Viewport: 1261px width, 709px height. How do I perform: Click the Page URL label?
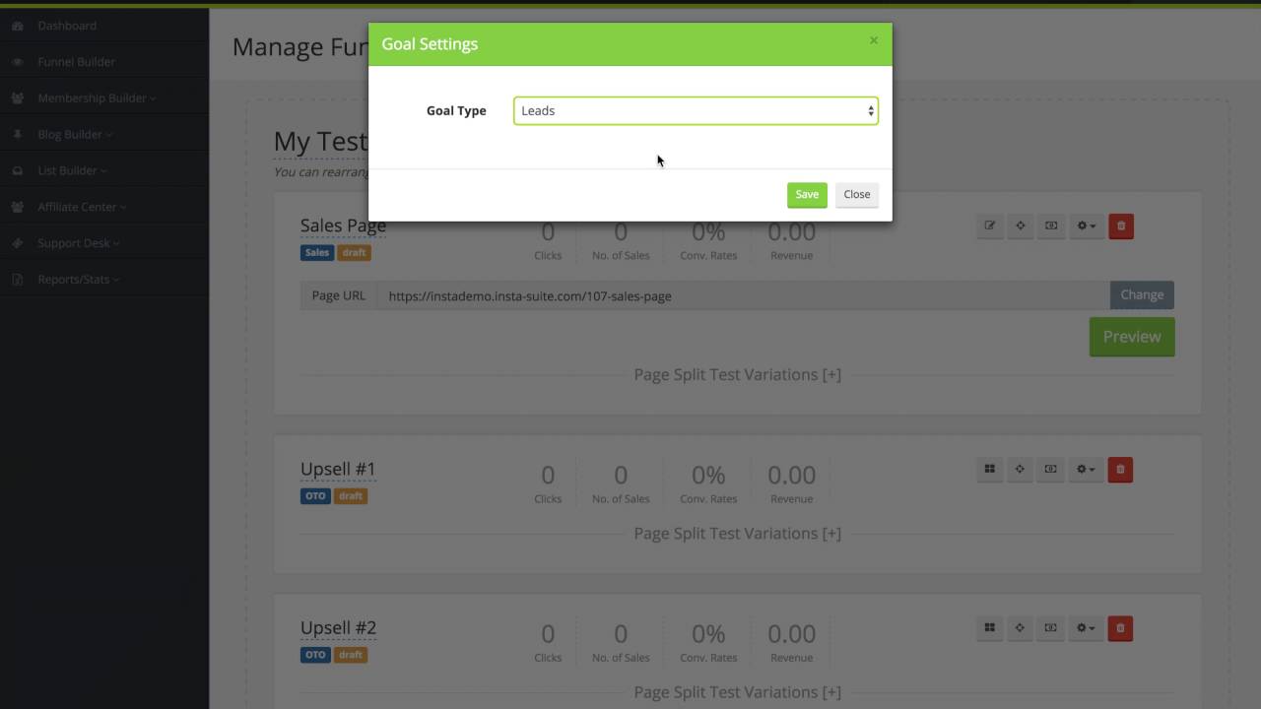coord(339,295)
